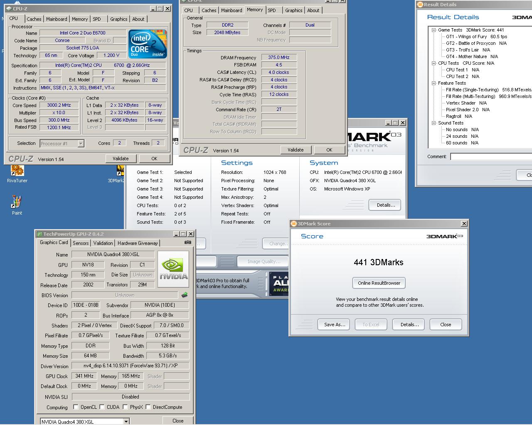Click the DRAM Frequency value 375.0 MHz
The height and width of the screenshot is (425, 532).
[279, 57]
